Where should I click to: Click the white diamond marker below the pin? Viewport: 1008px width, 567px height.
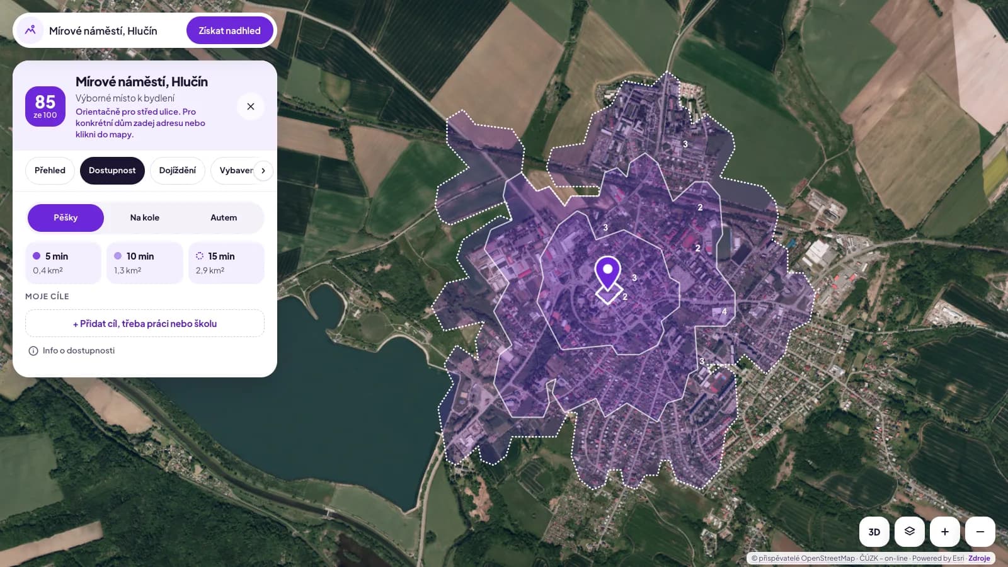609,294
